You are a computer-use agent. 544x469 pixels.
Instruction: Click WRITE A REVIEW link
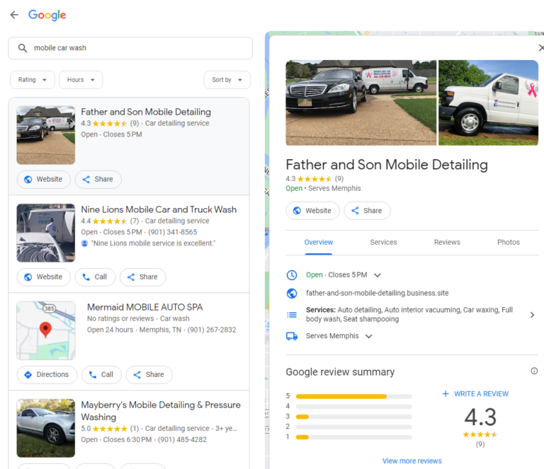[x=475, y=394]
